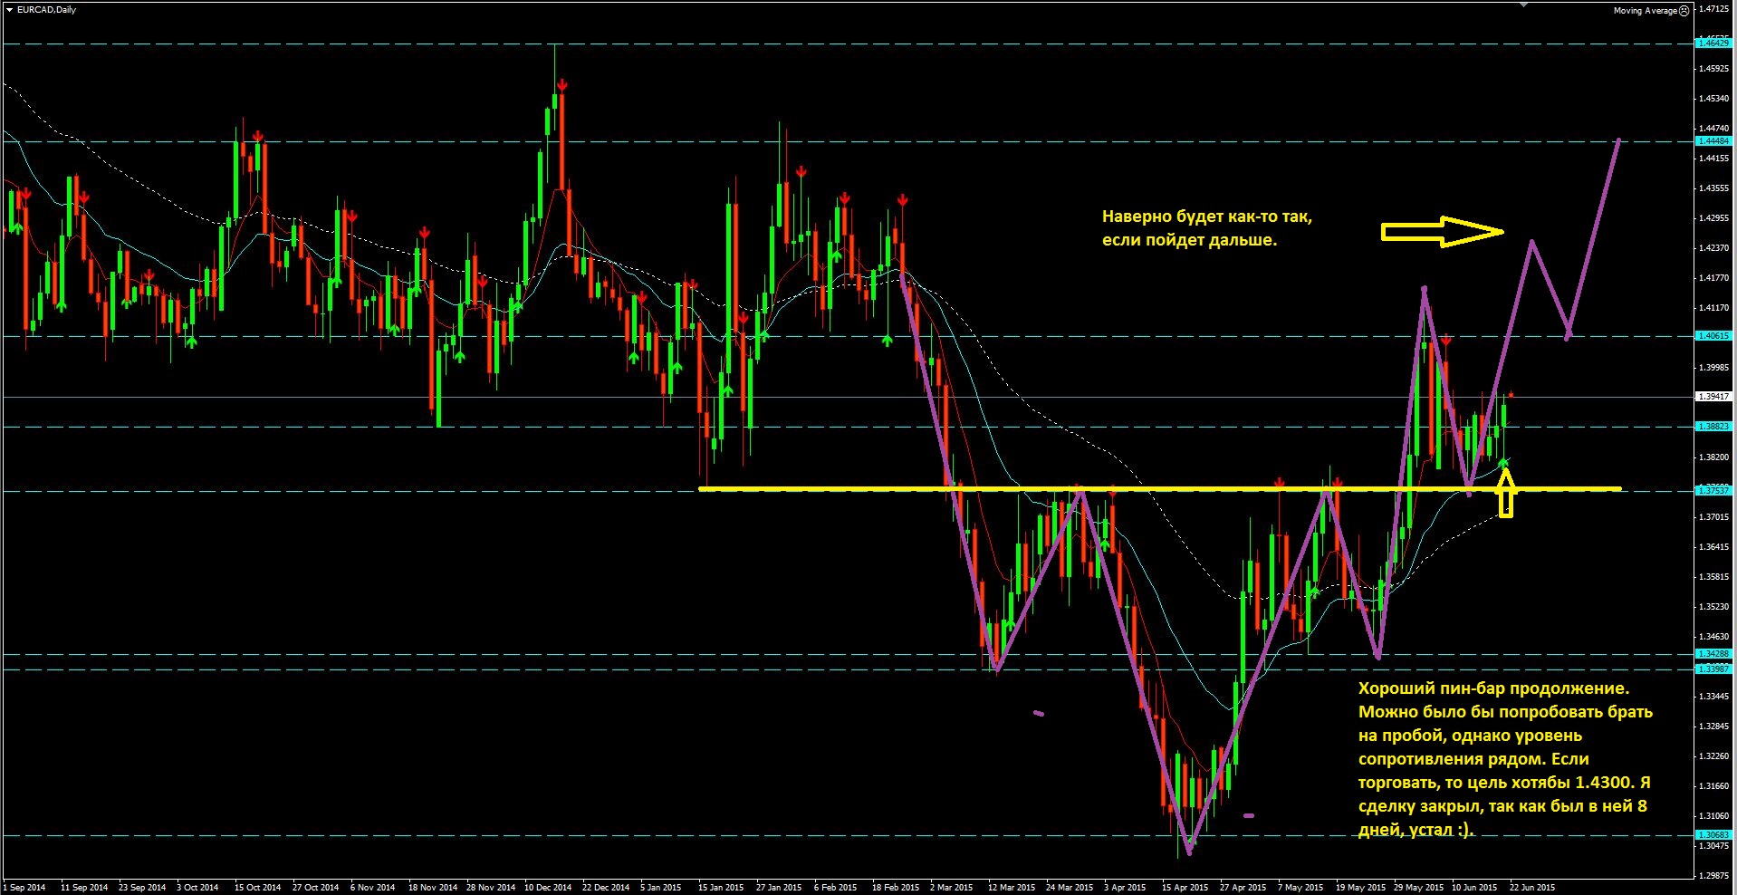Click the current bid price label 1.39417
1737x895 pixels.
[x=1713, y=396]
